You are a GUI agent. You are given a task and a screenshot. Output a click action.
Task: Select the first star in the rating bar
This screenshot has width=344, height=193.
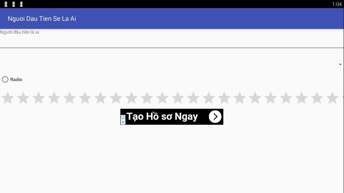point(8,98)
